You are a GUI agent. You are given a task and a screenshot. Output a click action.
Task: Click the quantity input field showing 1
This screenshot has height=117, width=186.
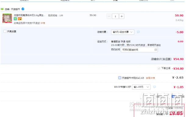(x=115, y=16)
